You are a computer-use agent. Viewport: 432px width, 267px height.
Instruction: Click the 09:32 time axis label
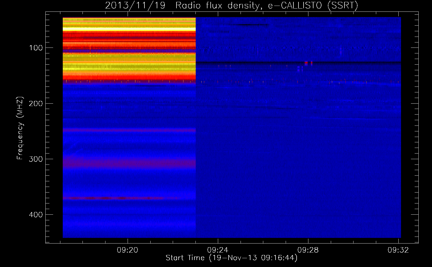coord(398,250)
